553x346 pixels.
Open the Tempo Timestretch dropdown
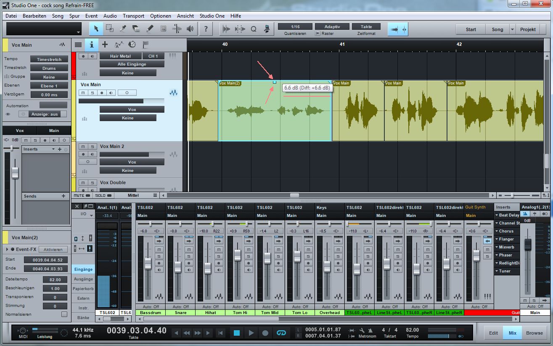click(49, 59)
